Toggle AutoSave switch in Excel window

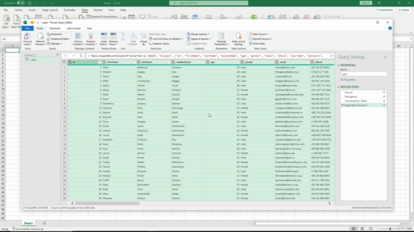(21, 3)
